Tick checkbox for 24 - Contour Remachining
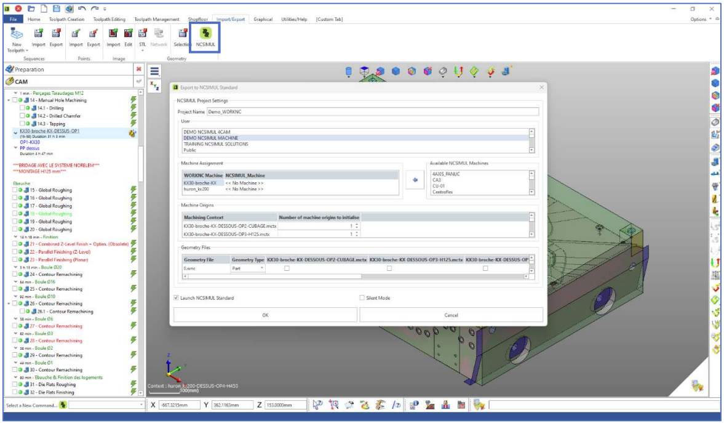The height and width of the screenshot is (423, 724). tap(15, 274)
